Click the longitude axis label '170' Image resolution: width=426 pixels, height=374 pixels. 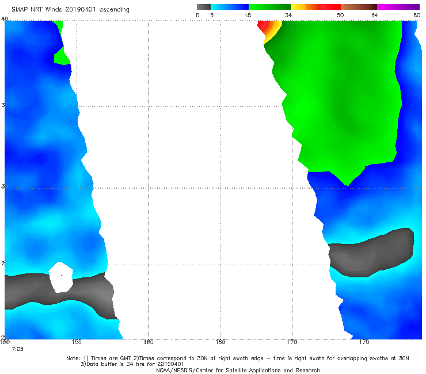(292, 342)
